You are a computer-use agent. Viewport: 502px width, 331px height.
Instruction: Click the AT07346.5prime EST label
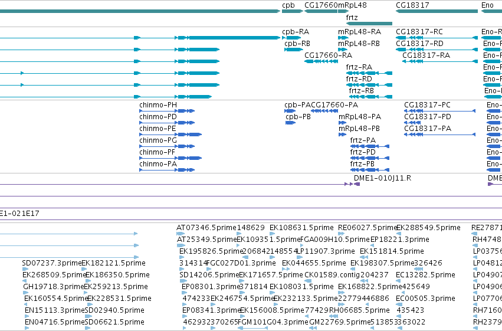(x=206, y=228)
